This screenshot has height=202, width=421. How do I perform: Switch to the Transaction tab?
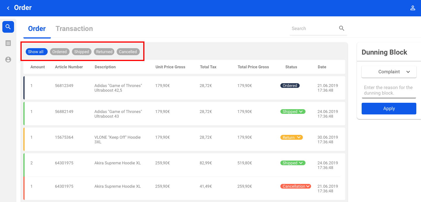point(74,29)
